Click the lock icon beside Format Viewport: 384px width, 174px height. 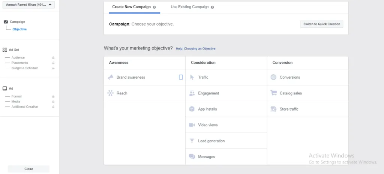[x=53, y=96]
